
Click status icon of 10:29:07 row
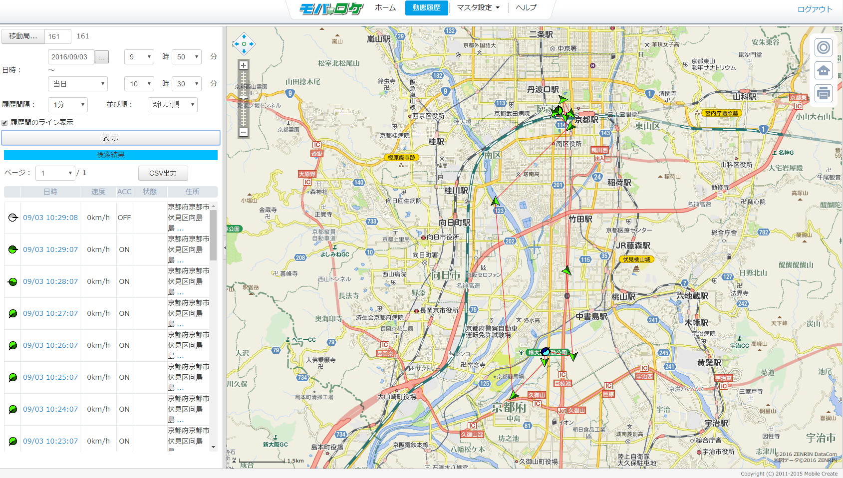[13, 249]
